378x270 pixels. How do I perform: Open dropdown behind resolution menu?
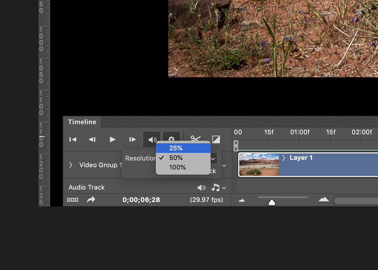213,159
